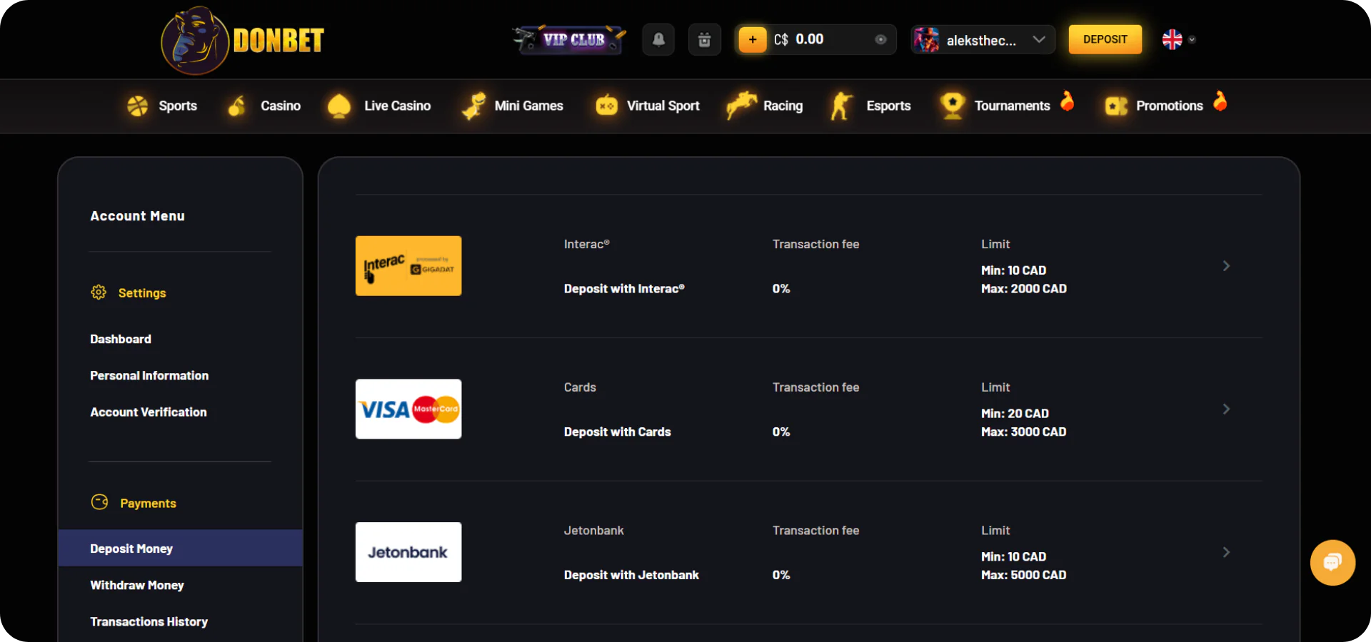Viewport: 1371px width, 642px height.
Task: Expand the language dropdown arrow
Action: [x=1192, y=40]
